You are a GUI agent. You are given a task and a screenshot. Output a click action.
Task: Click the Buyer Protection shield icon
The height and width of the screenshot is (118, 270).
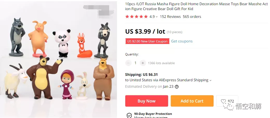tap(129, 115)
